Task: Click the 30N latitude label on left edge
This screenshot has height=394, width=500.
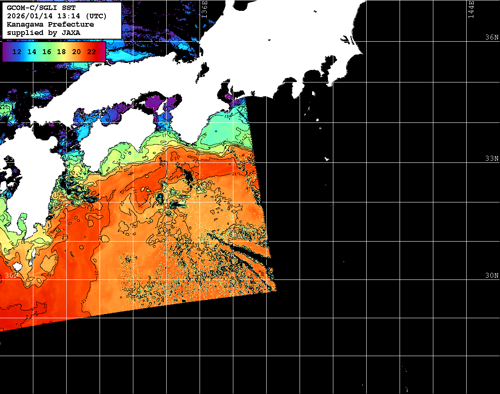Action: click(x=11, y=276)
